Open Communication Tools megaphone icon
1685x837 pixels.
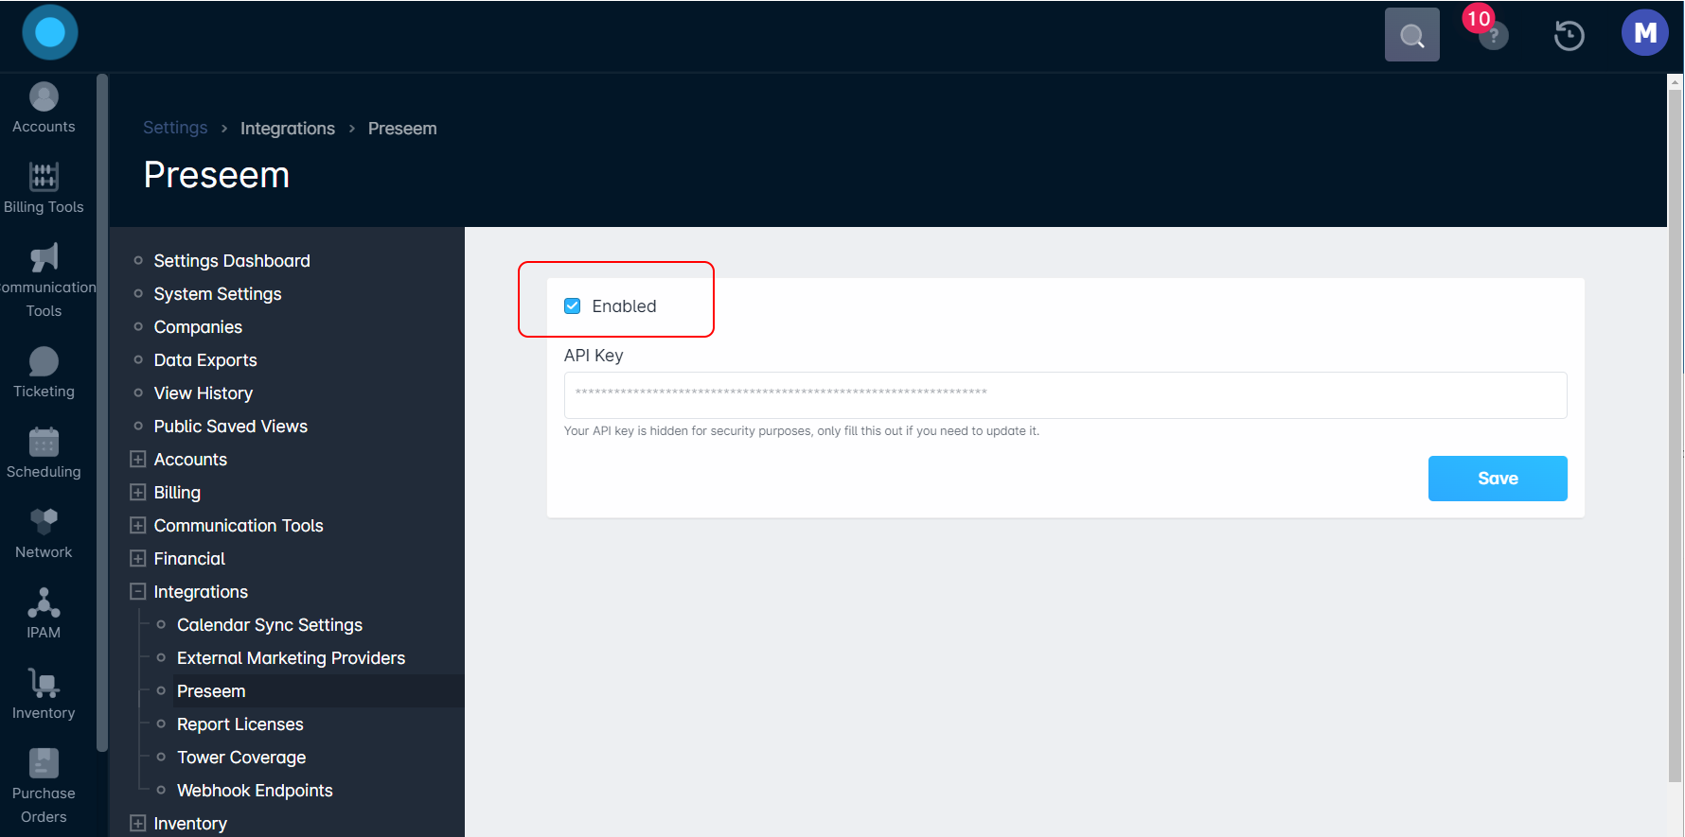(44, 257)
